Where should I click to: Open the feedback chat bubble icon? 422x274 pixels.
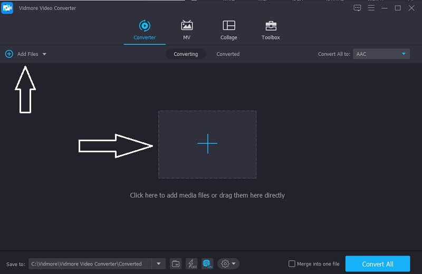pos(358,8)
